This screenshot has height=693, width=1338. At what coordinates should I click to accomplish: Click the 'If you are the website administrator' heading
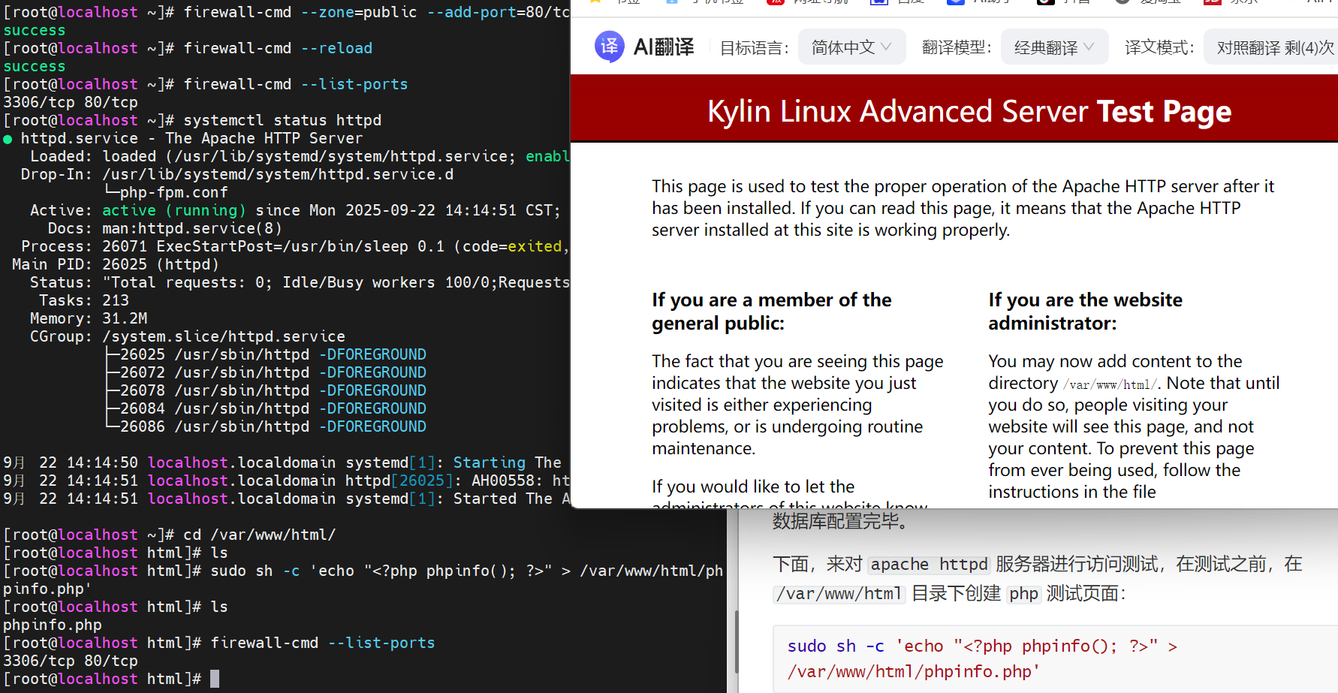(x=1085, y=312)
